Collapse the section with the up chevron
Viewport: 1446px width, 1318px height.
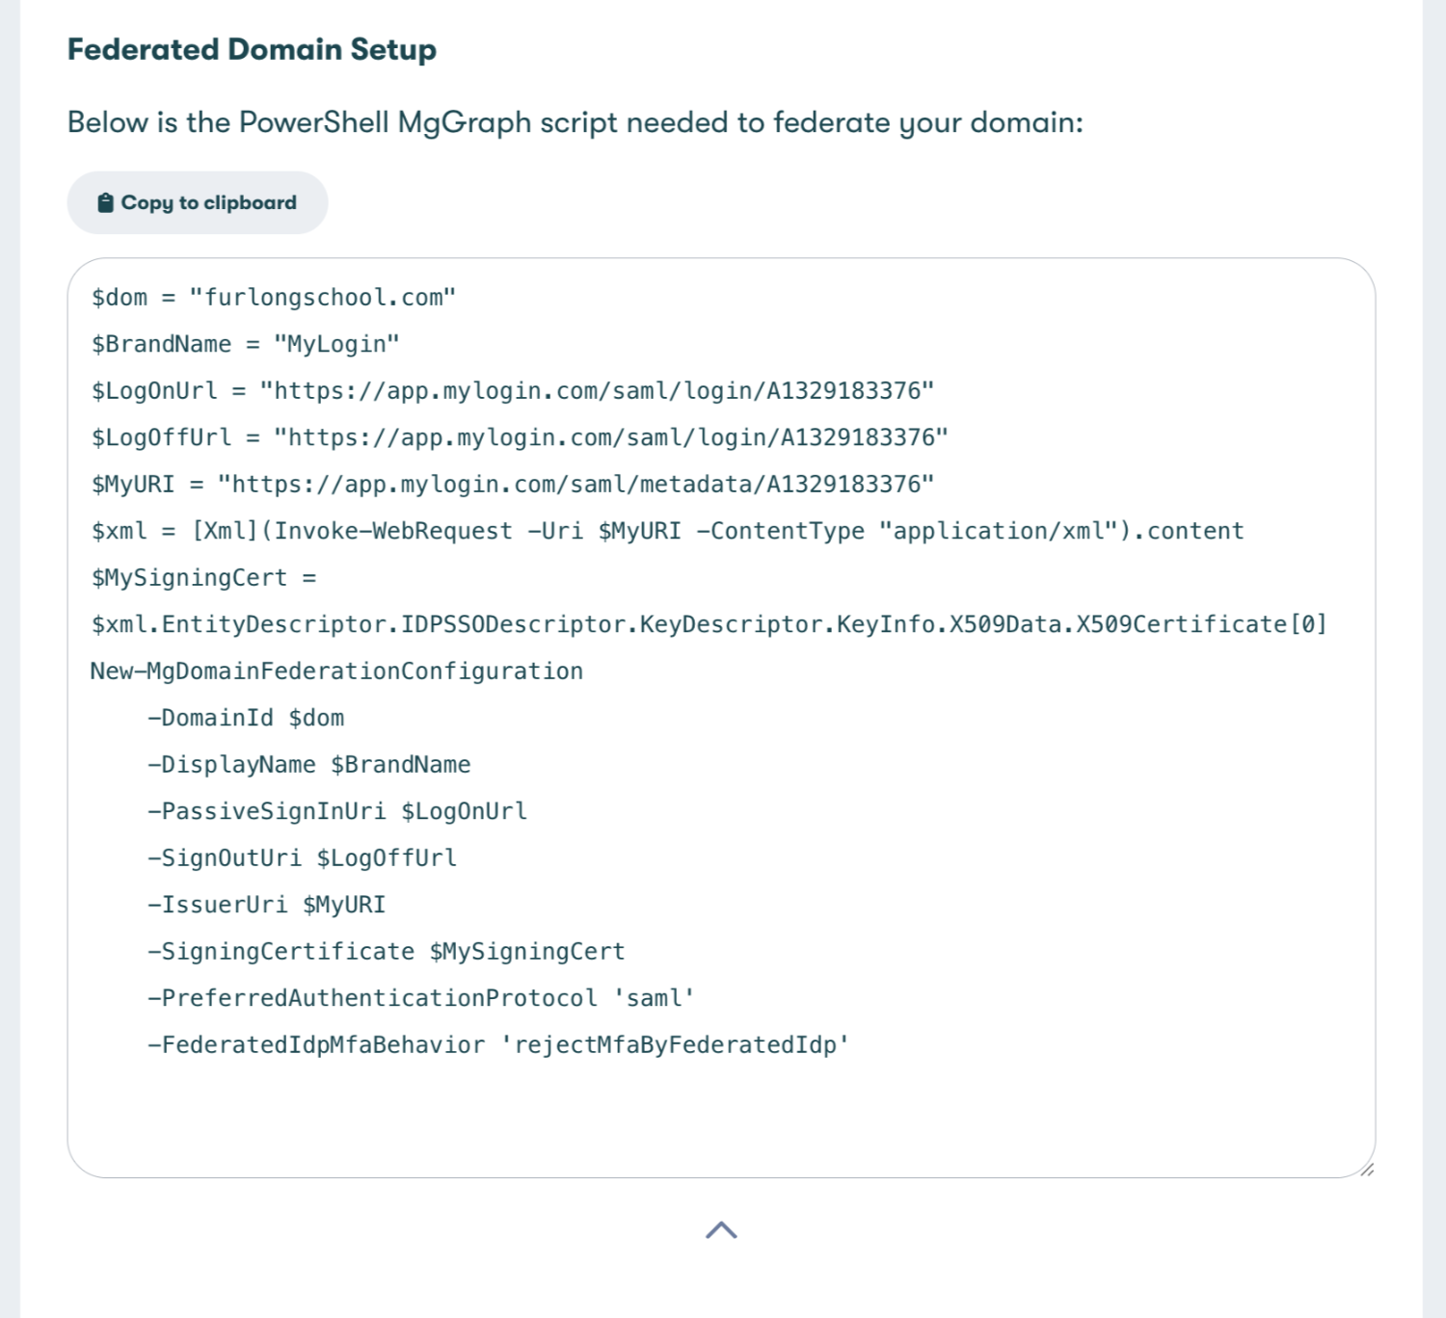click(721, 1230)
